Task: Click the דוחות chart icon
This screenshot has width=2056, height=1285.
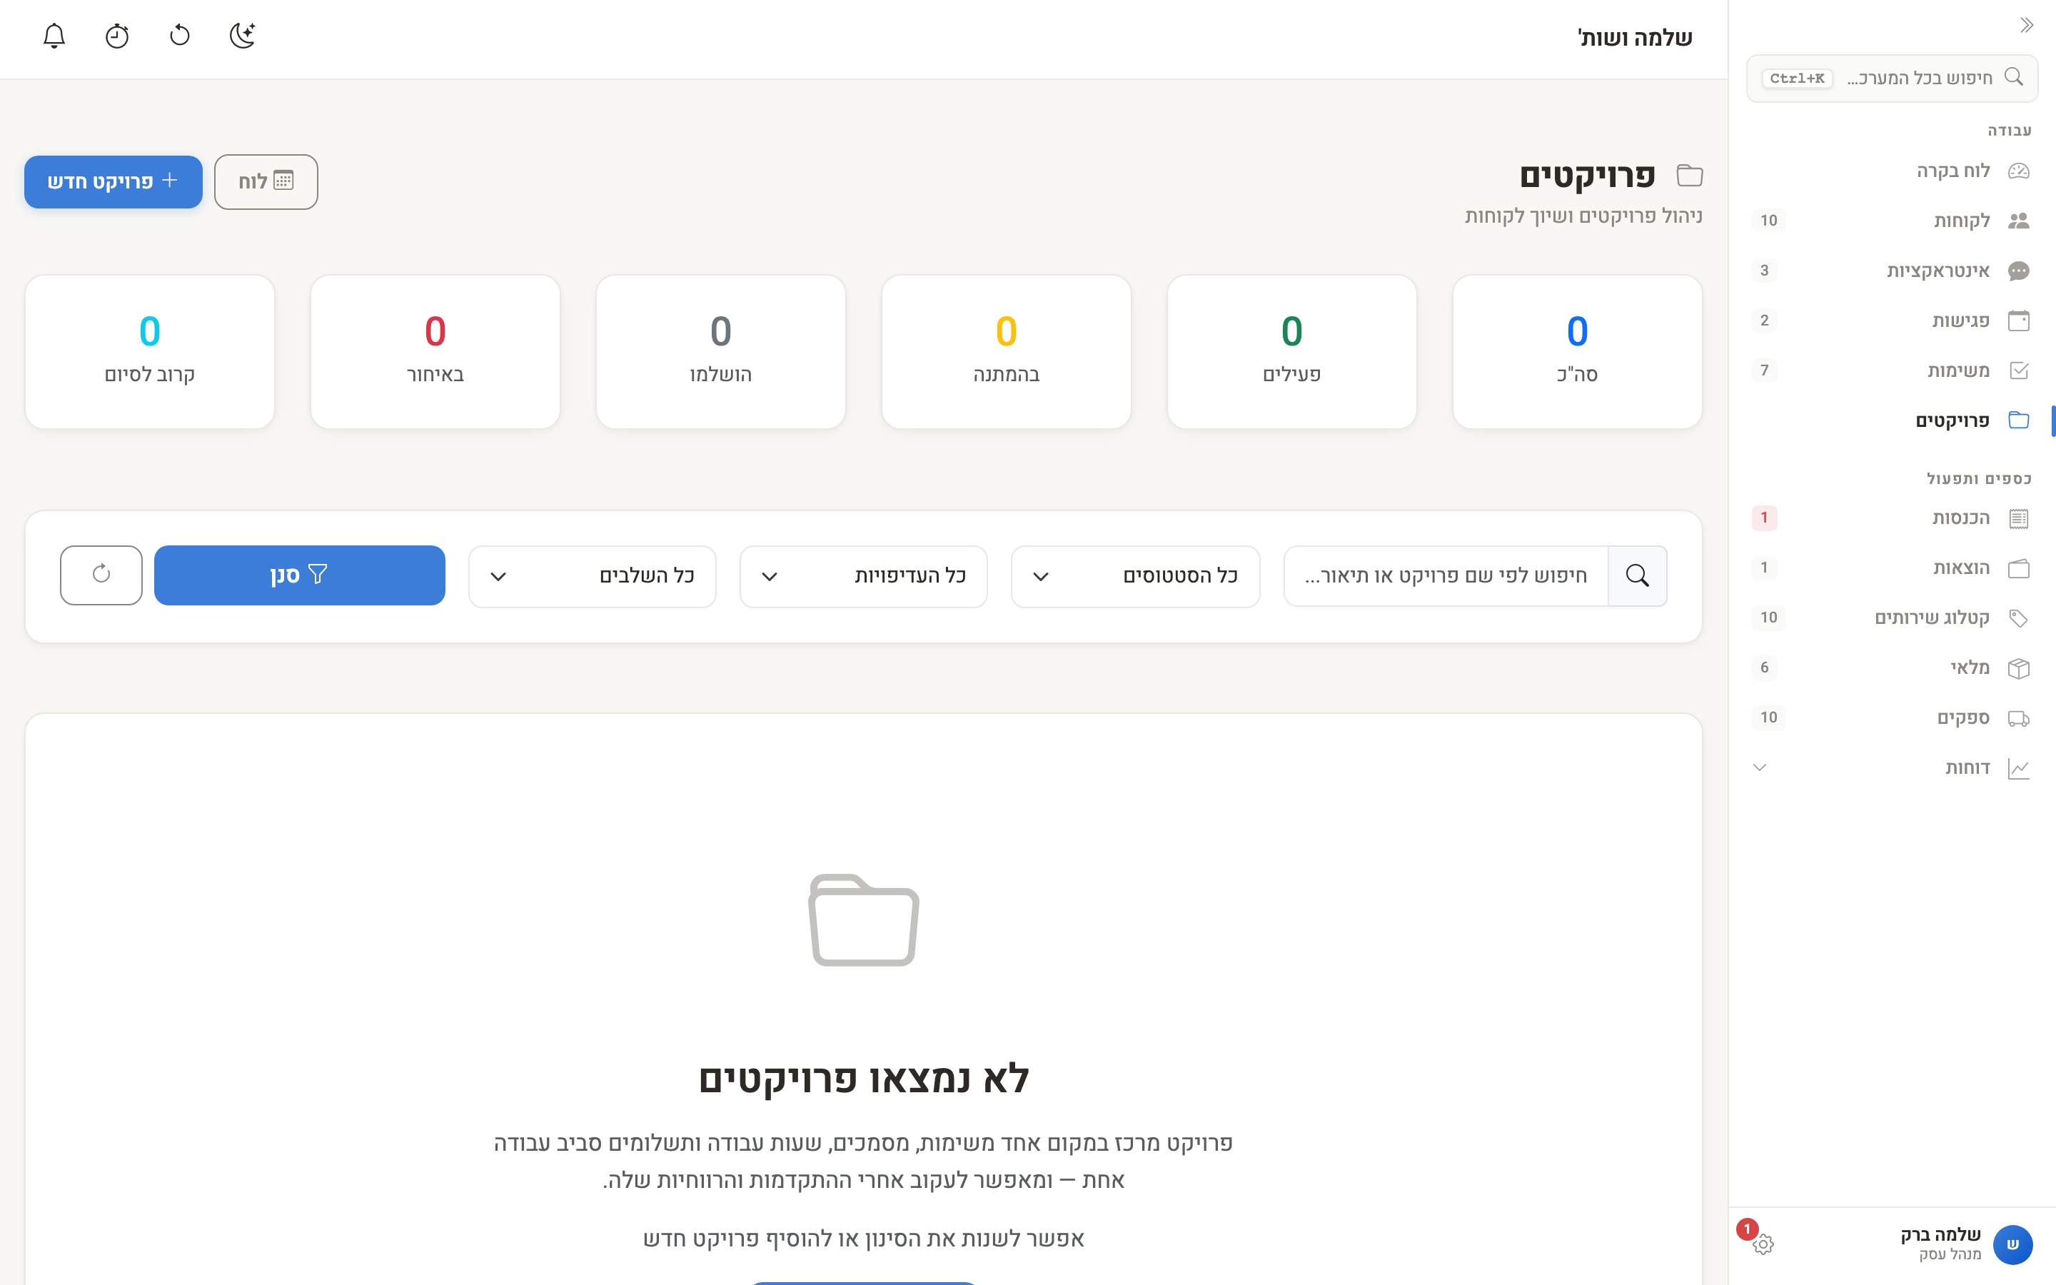Action: 2019,768
